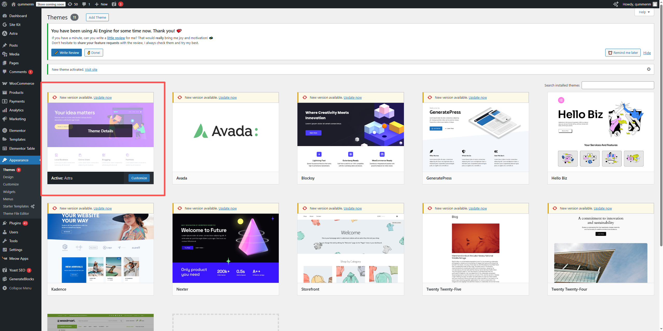
Task: Open the Customize submenu under Appearance
Action: coord(11,184)
